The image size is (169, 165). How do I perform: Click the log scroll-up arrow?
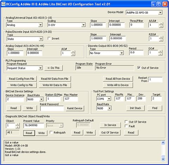point(163,143)
